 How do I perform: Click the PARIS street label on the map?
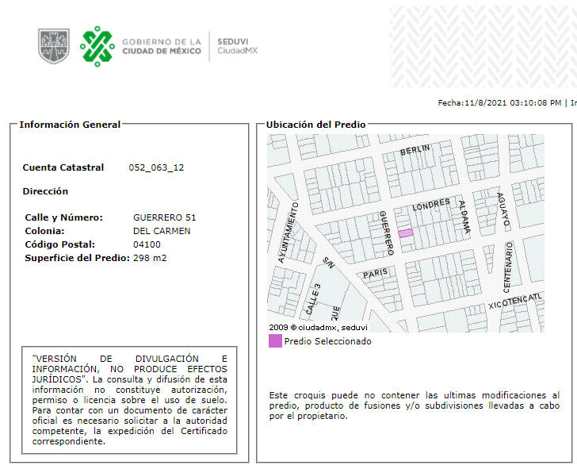[x=376, y=274]
